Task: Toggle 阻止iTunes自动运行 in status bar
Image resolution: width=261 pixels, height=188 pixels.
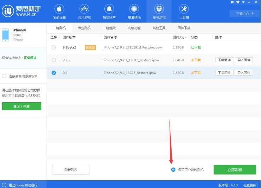Action: click(x=4, y=185)
